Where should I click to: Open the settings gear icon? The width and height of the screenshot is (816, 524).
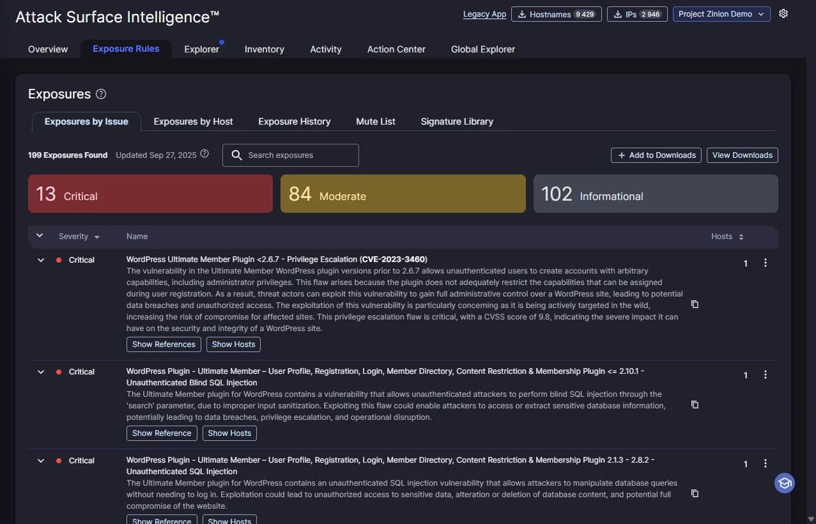pyautogui.click(x=783, y=13)
